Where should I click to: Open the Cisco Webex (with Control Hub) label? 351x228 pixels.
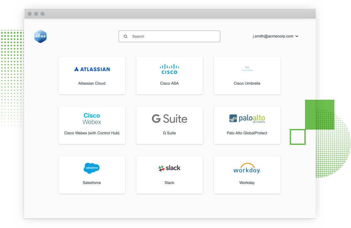tap(92, 133)
